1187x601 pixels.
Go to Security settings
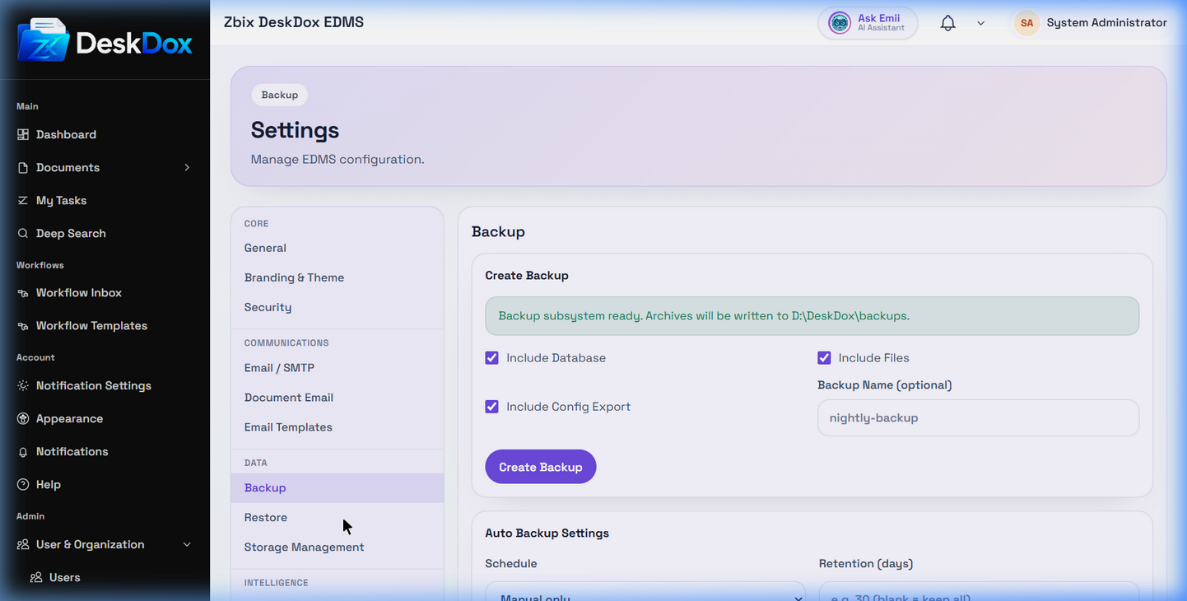click(337, 307)
